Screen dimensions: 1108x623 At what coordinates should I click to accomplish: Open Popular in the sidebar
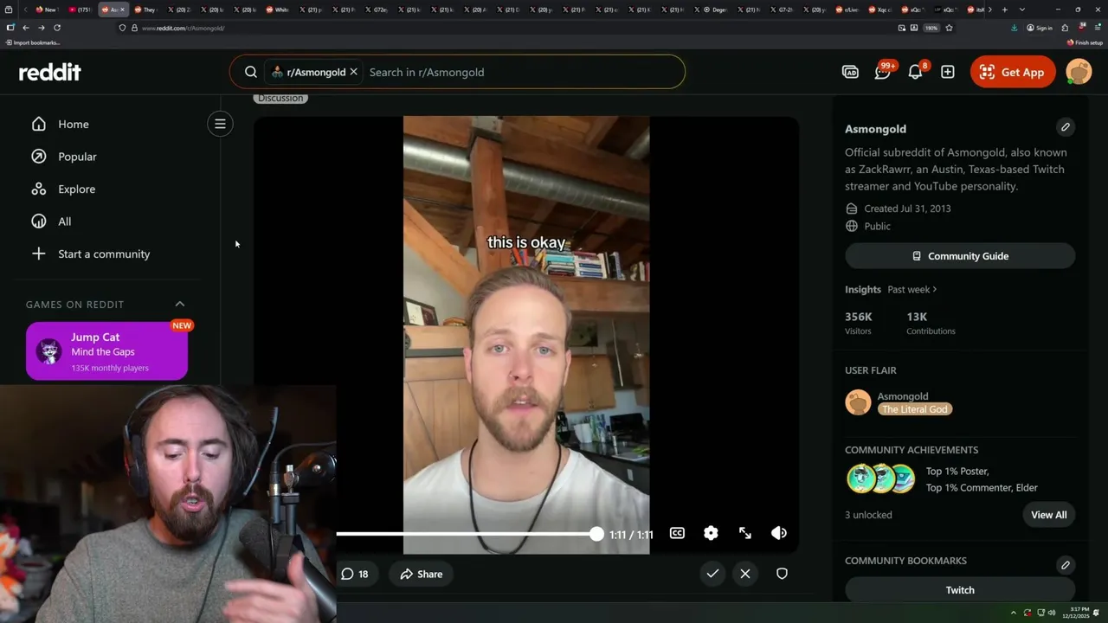pos(77,157)
